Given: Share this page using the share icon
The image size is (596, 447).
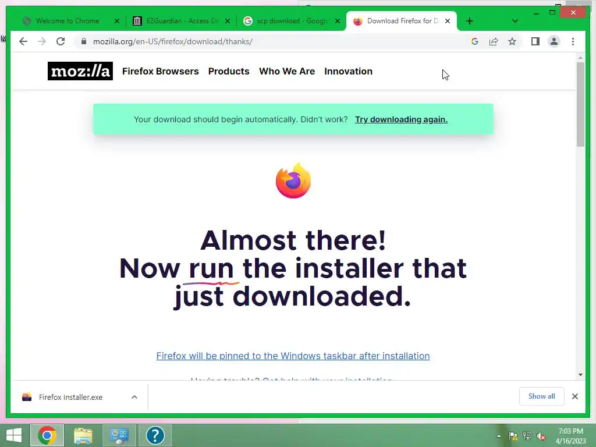Looking at the screenshot, I should tap(494, 41).
